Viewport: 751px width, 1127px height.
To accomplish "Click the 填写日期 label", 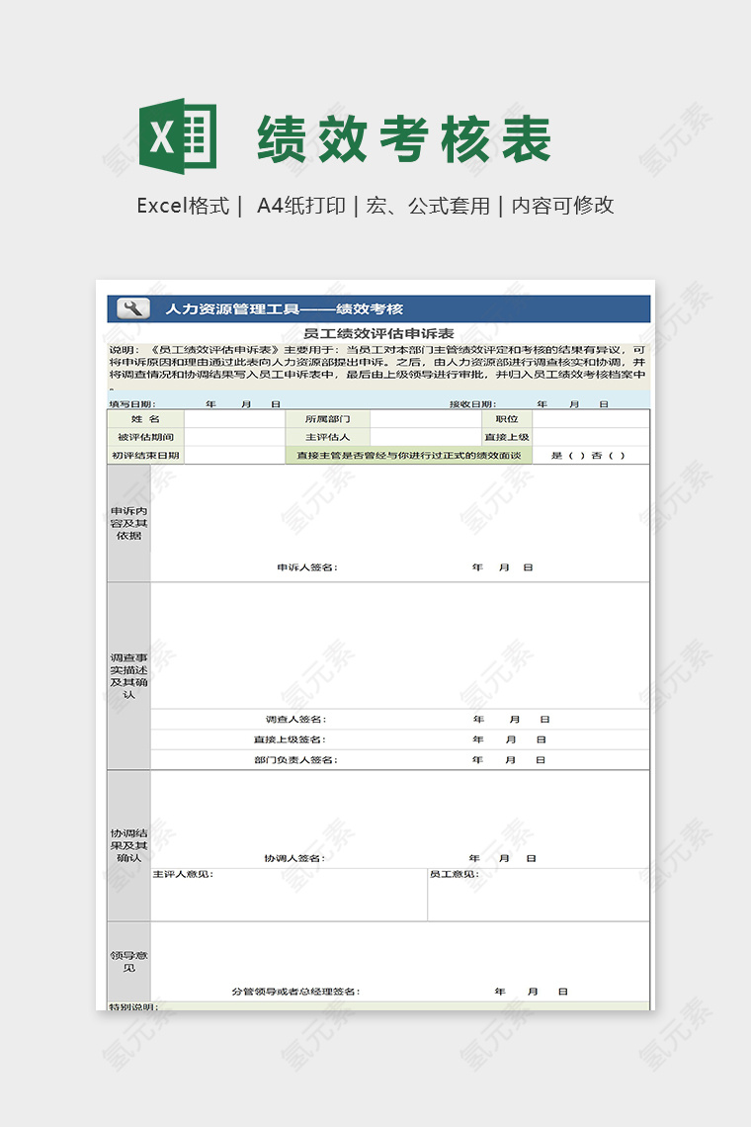I will point(131,404).
